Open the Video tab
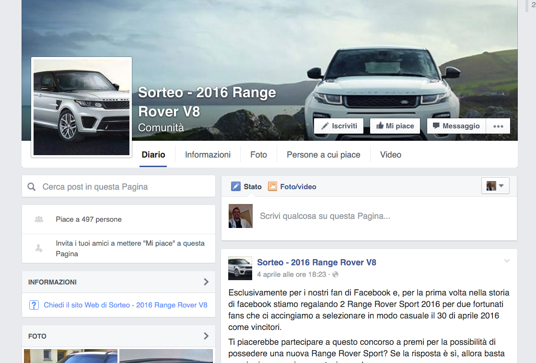 (x=390, y=155)
